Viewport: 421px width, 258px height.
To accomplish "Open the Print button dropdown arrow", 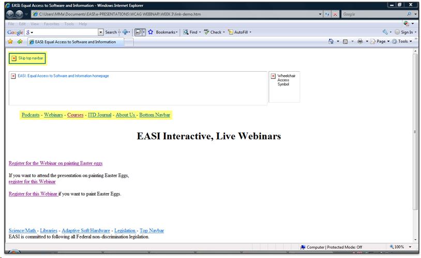I will 367,41.
